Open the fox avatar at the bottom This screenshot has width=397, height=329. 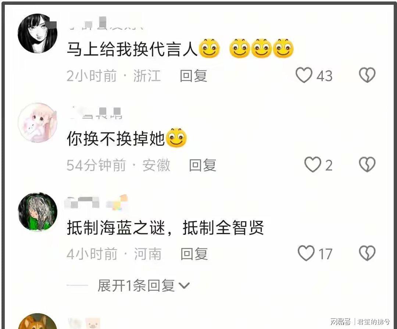coord(37,321)
